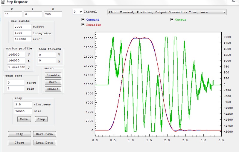Click the Save Data button
This screenshot has width=239, height=152.
pyautogui.click(x=44, y=134)
